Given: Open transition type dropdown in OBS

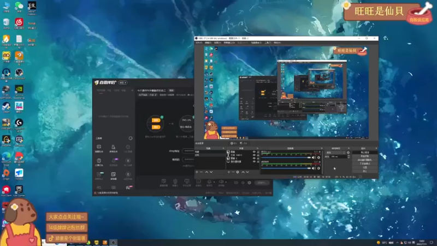Looking at the screenshot, I should click(x=335, y=153).
